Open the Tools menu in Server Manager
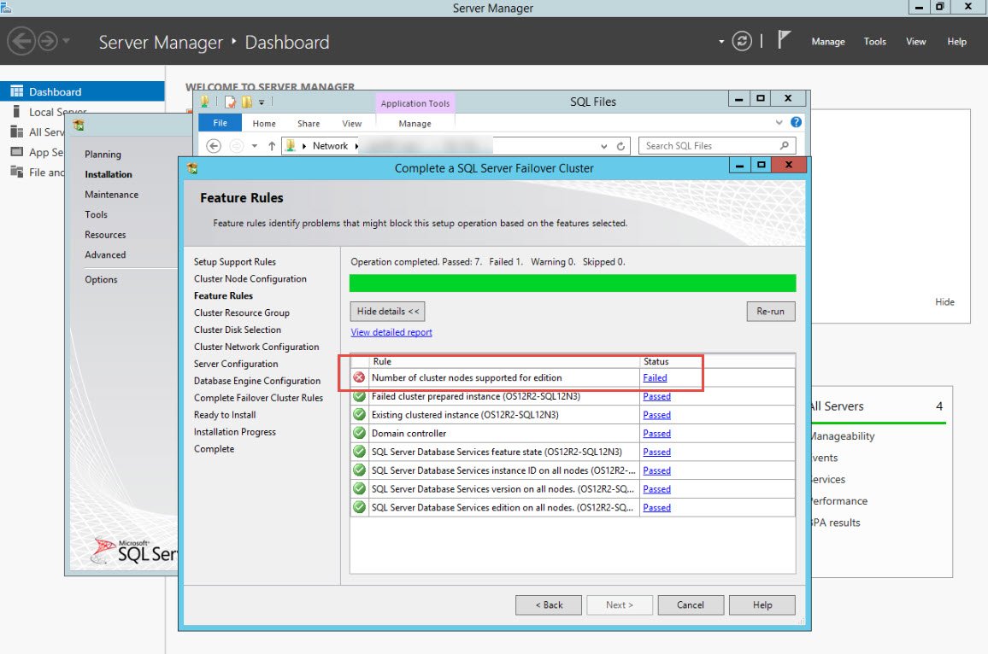 click(x=874, y=41)
